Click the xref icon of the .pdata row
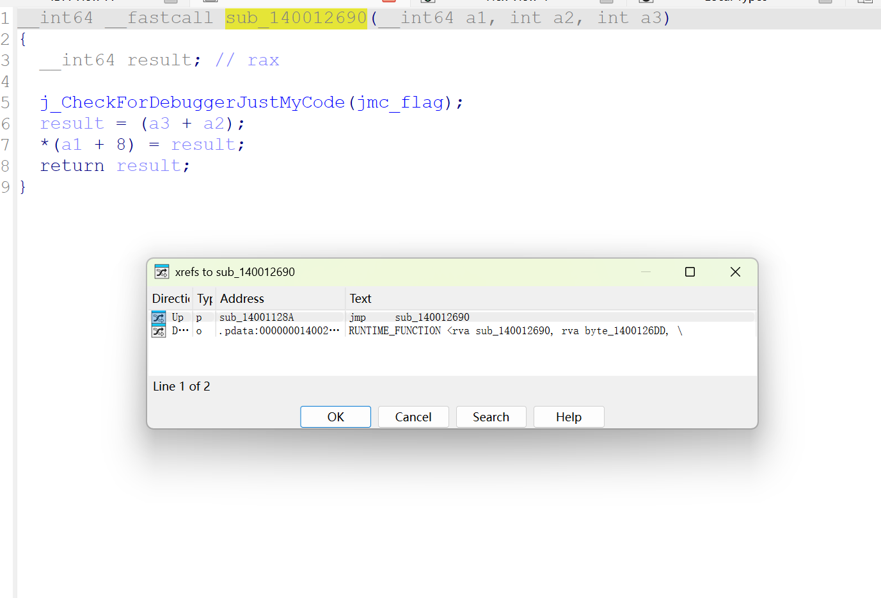 (x=159, y=331)
